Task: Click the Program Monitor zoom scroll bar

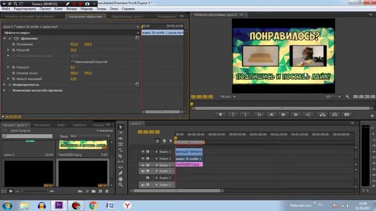Action: pyautogui.click(x=282, y=108)
